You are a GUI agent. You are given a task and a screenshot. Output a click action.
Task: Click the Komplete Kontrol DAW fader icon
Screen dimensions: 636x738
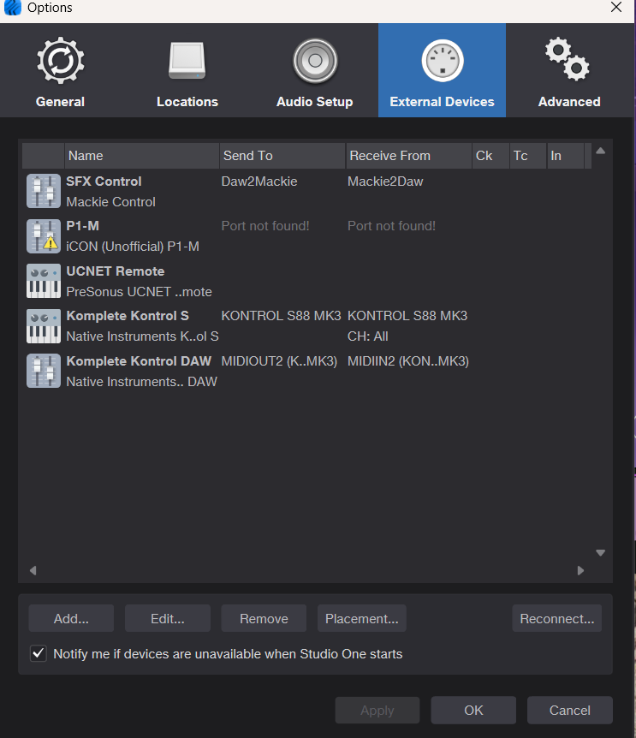44,371
